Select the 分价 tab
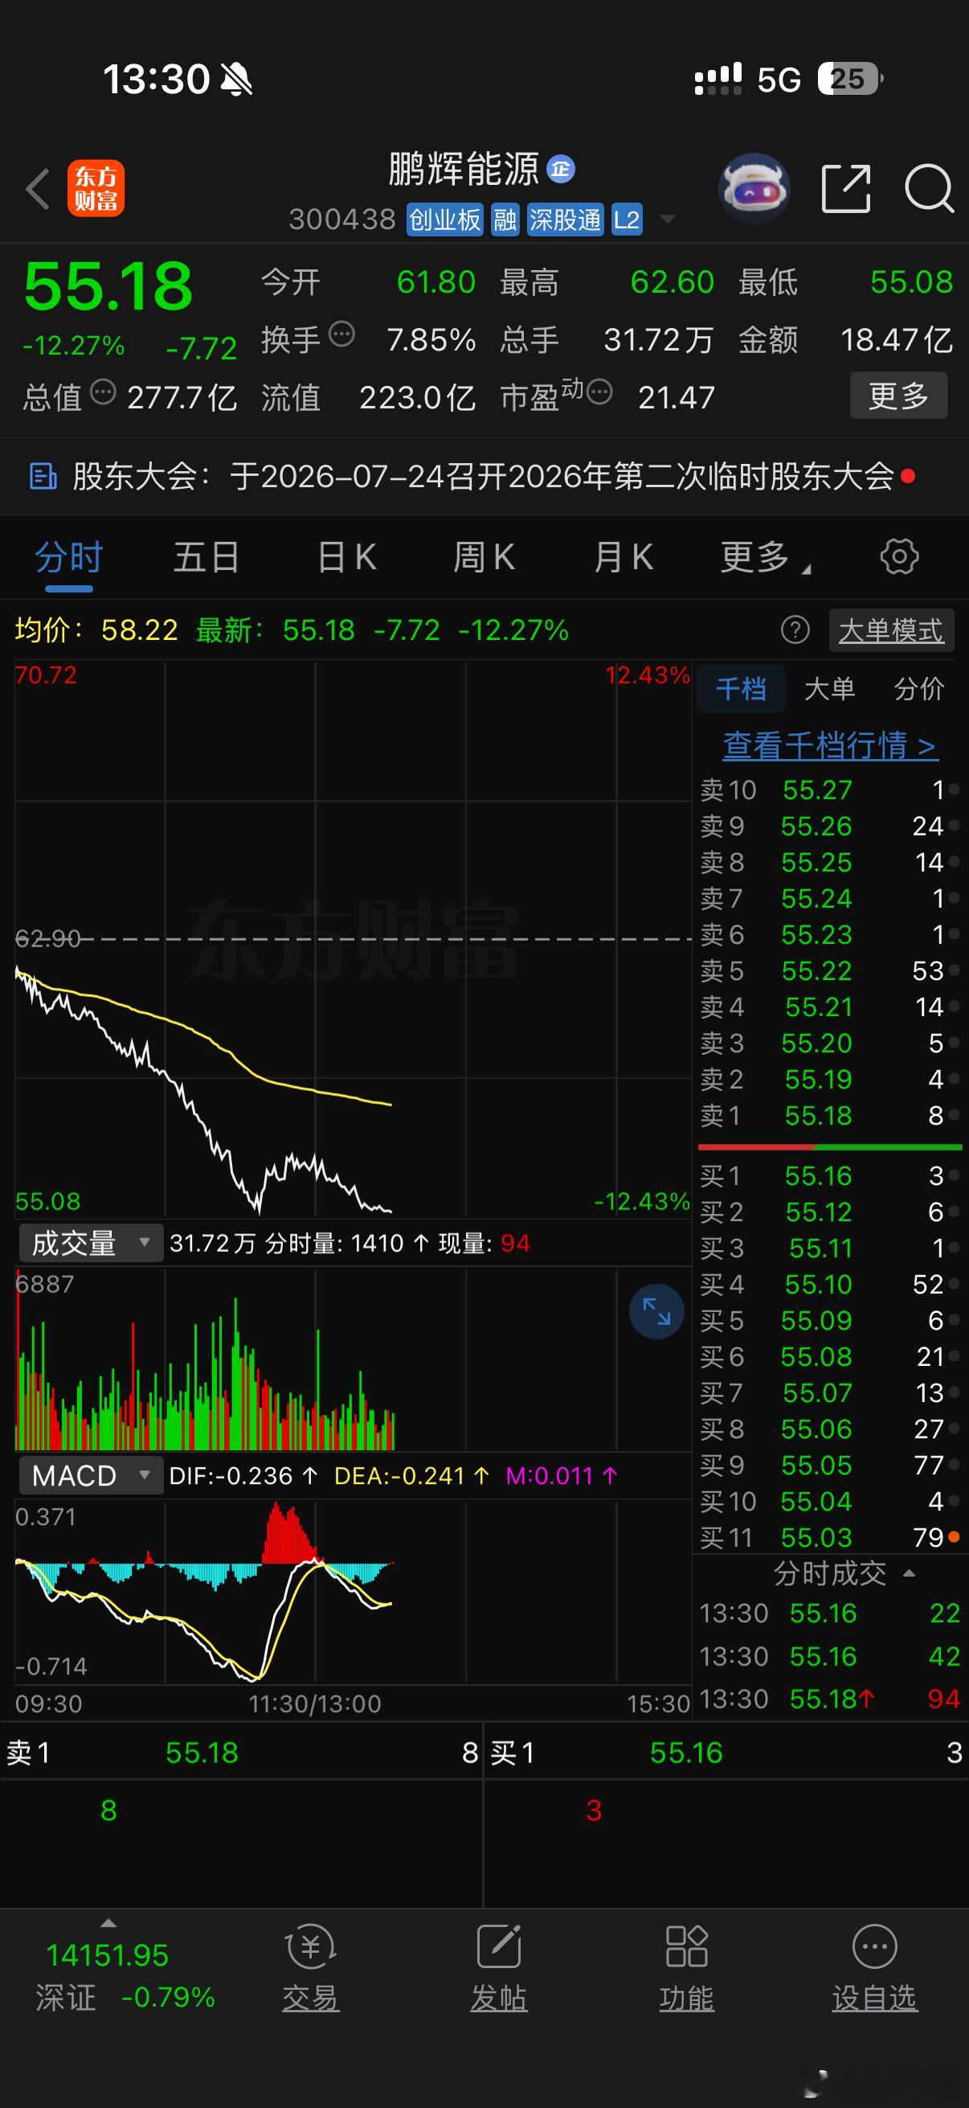 tap(919, 689)
